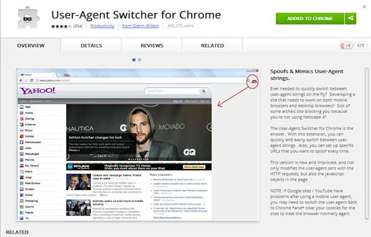Click the 678 plus-one count
The image size is (371, 237).
click(360, 45)
